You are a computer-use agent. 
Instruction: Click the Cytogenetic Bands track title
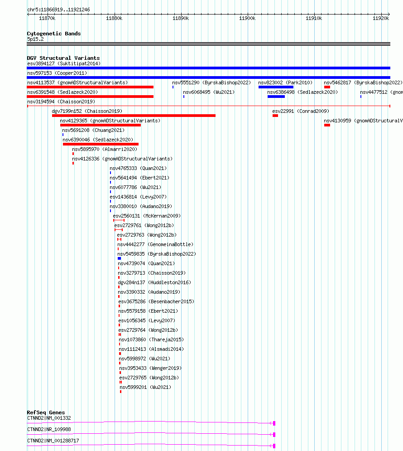click(54, 34)
